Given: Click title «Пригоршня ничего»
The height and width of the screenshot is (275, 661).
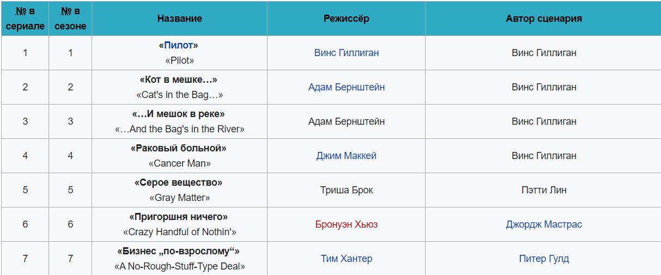Looking at the screenshot, I should tap(179, 217).
